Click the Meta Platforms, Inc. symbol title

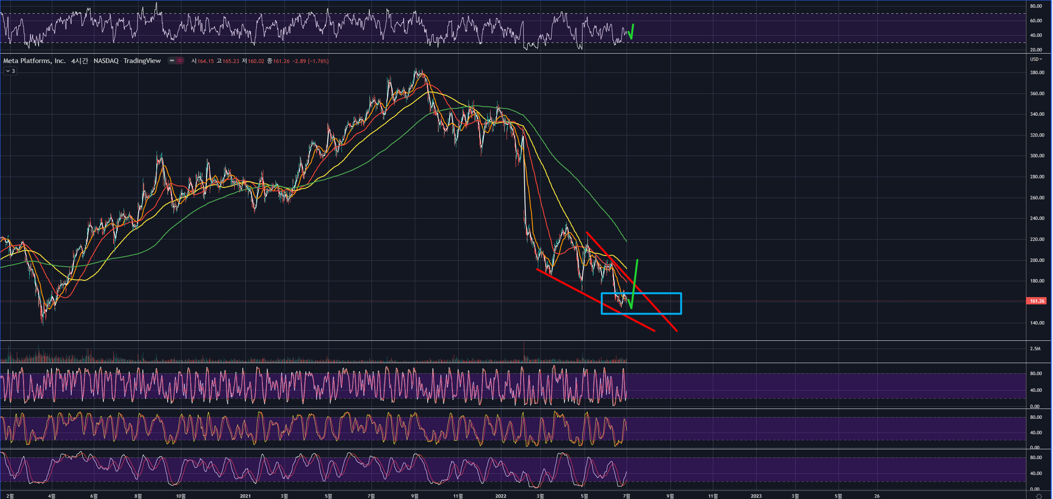click(x=34, y=61)
